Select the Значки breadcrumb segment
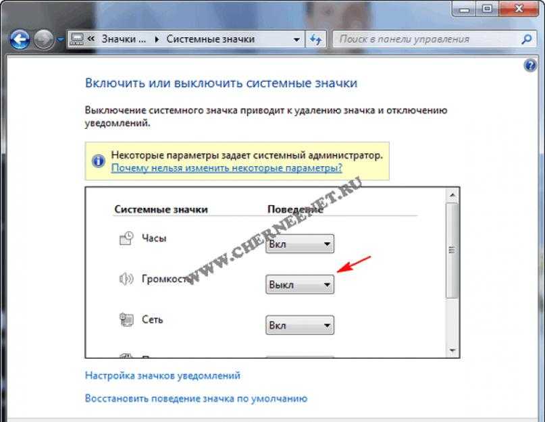 tap(124, 39)
